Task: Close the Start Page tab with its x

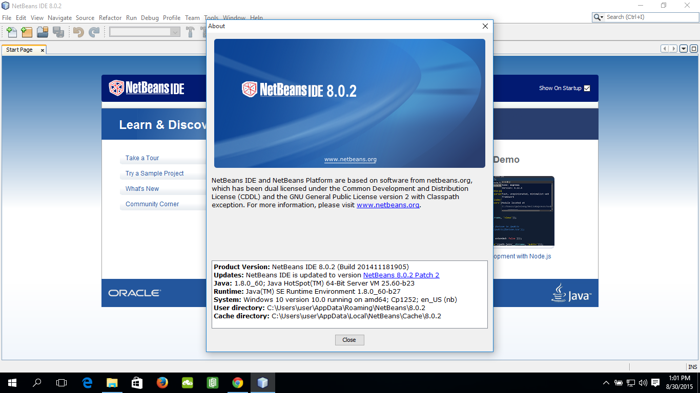Action: pyautogui.click(x=42, y=50)
